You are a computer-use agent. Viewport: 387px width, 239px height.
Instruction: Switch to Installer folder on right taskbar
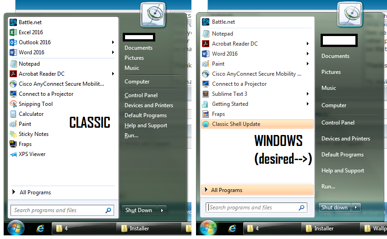point(331,229)
